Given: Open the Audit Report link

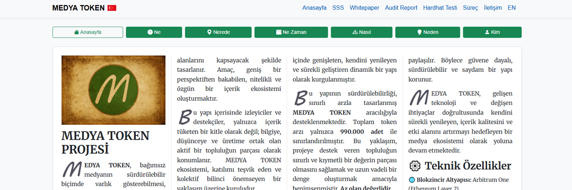Looking at the screenshot, I should pyautogui.click(x=401, y=8).
